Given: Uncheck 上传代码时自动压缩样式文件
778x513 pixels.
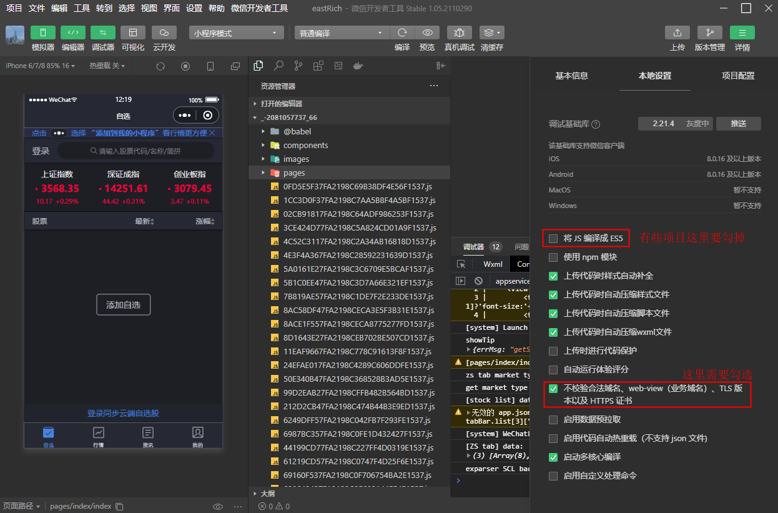Looking at the screenshot, I should pyautogui.click(x=553, y=294).
